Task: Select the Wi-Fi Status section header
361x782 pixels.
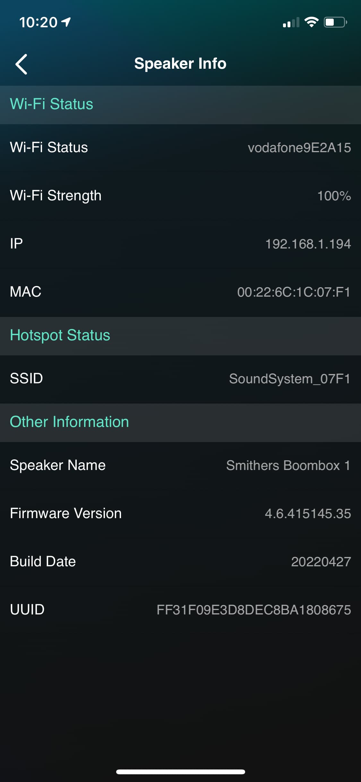Action: click(x=180, y=105)
